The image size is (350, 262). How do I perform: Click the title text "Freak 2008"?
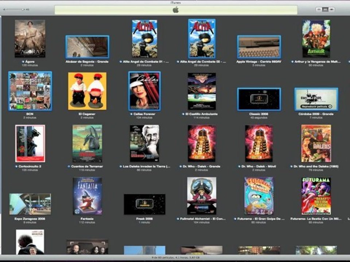click(x=144, y=219)
